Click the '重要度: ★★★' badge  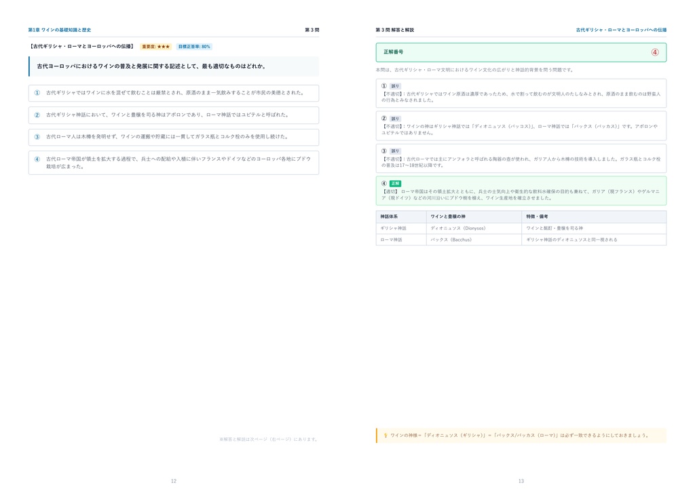[x=155, y=47]
